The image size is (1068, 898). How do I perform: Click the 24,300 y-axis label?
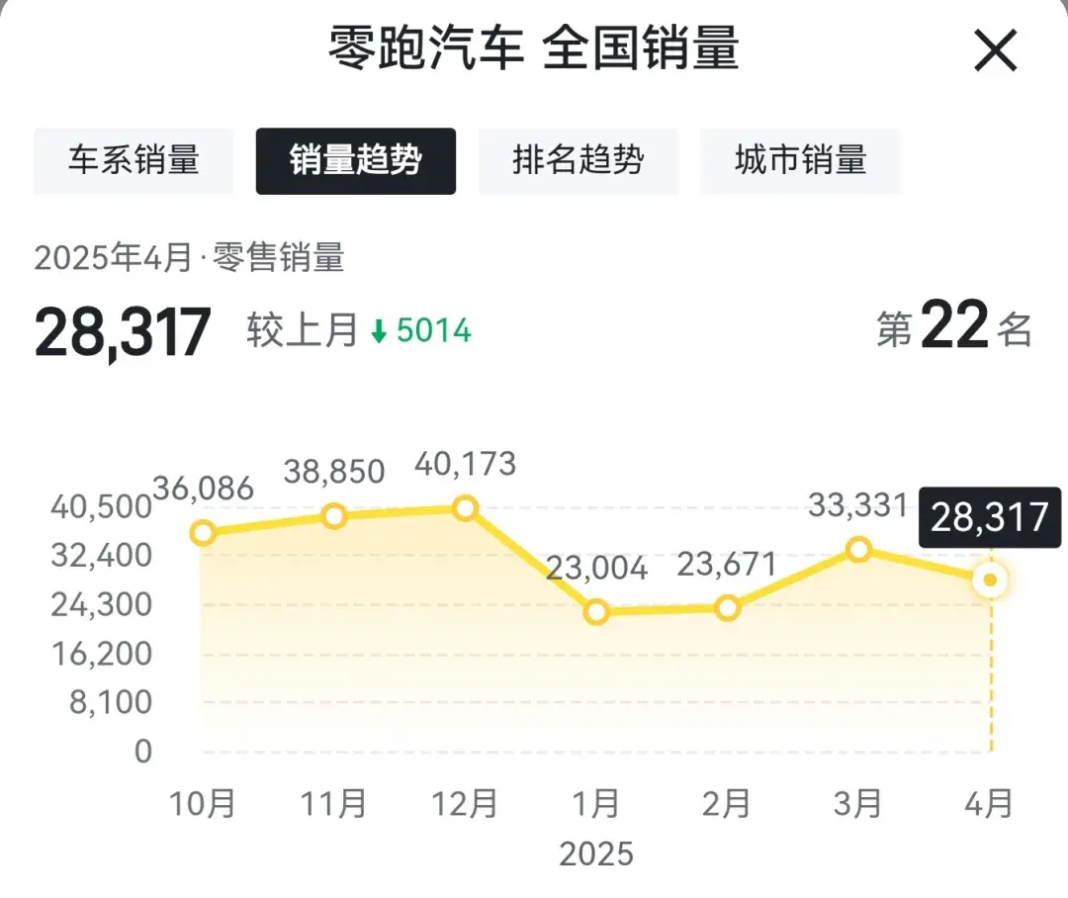click(101, 604)
